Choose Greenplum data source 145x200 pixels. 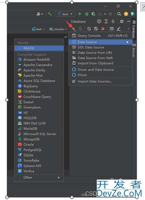39,107
